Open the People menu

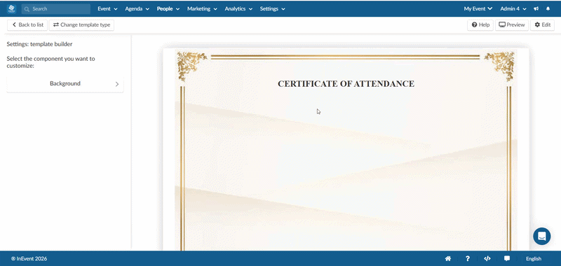pyautogui.click(x=168, y=9)
